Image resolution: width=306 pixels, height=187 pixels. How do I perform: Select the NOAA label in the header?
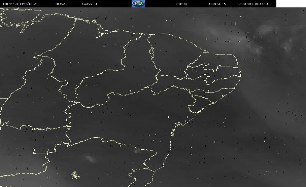pos(60,4)
